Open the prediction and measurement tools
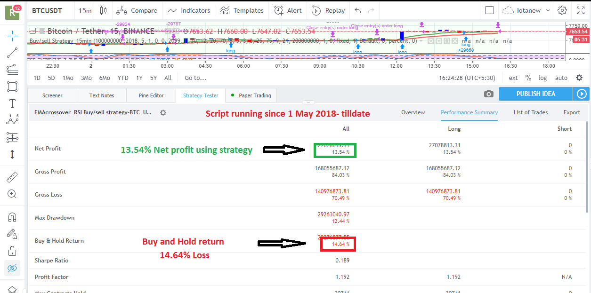The height and width of the screenshot is (293, 591). pyautogui.click(x=12, y=137)
